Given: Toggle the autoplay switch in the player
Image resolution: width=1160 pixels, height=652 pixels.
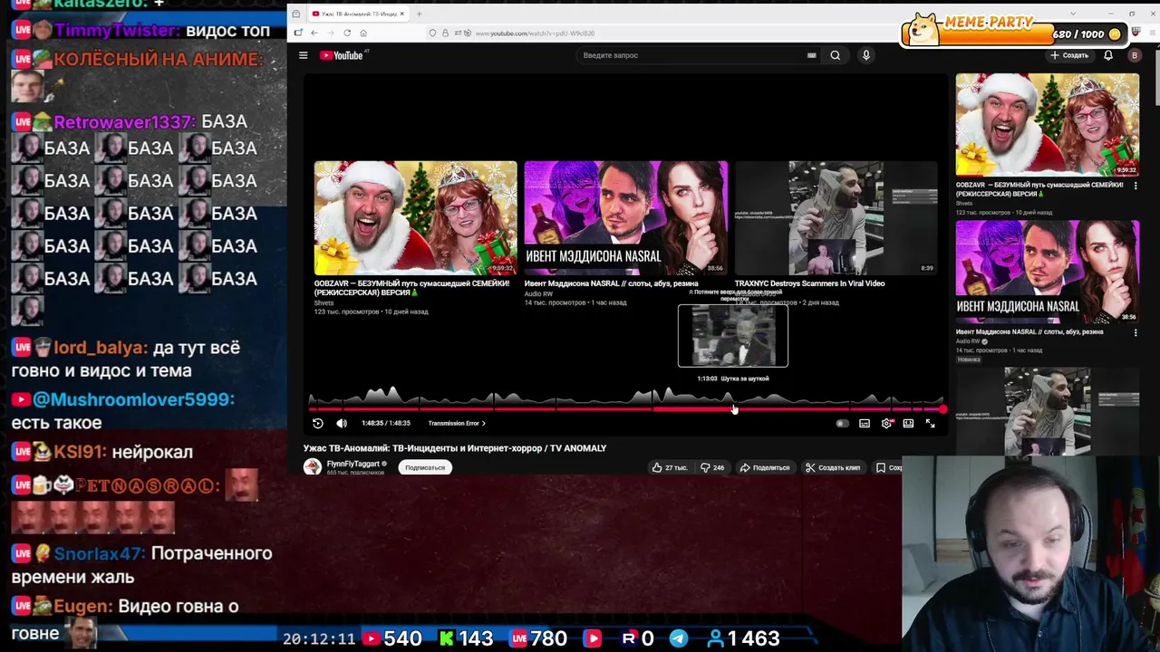Looking at the screenshot, I should tap(842, 423).
